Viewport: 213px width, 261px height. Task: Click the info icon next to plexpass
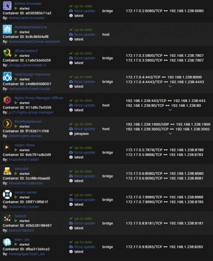(71, 134)
